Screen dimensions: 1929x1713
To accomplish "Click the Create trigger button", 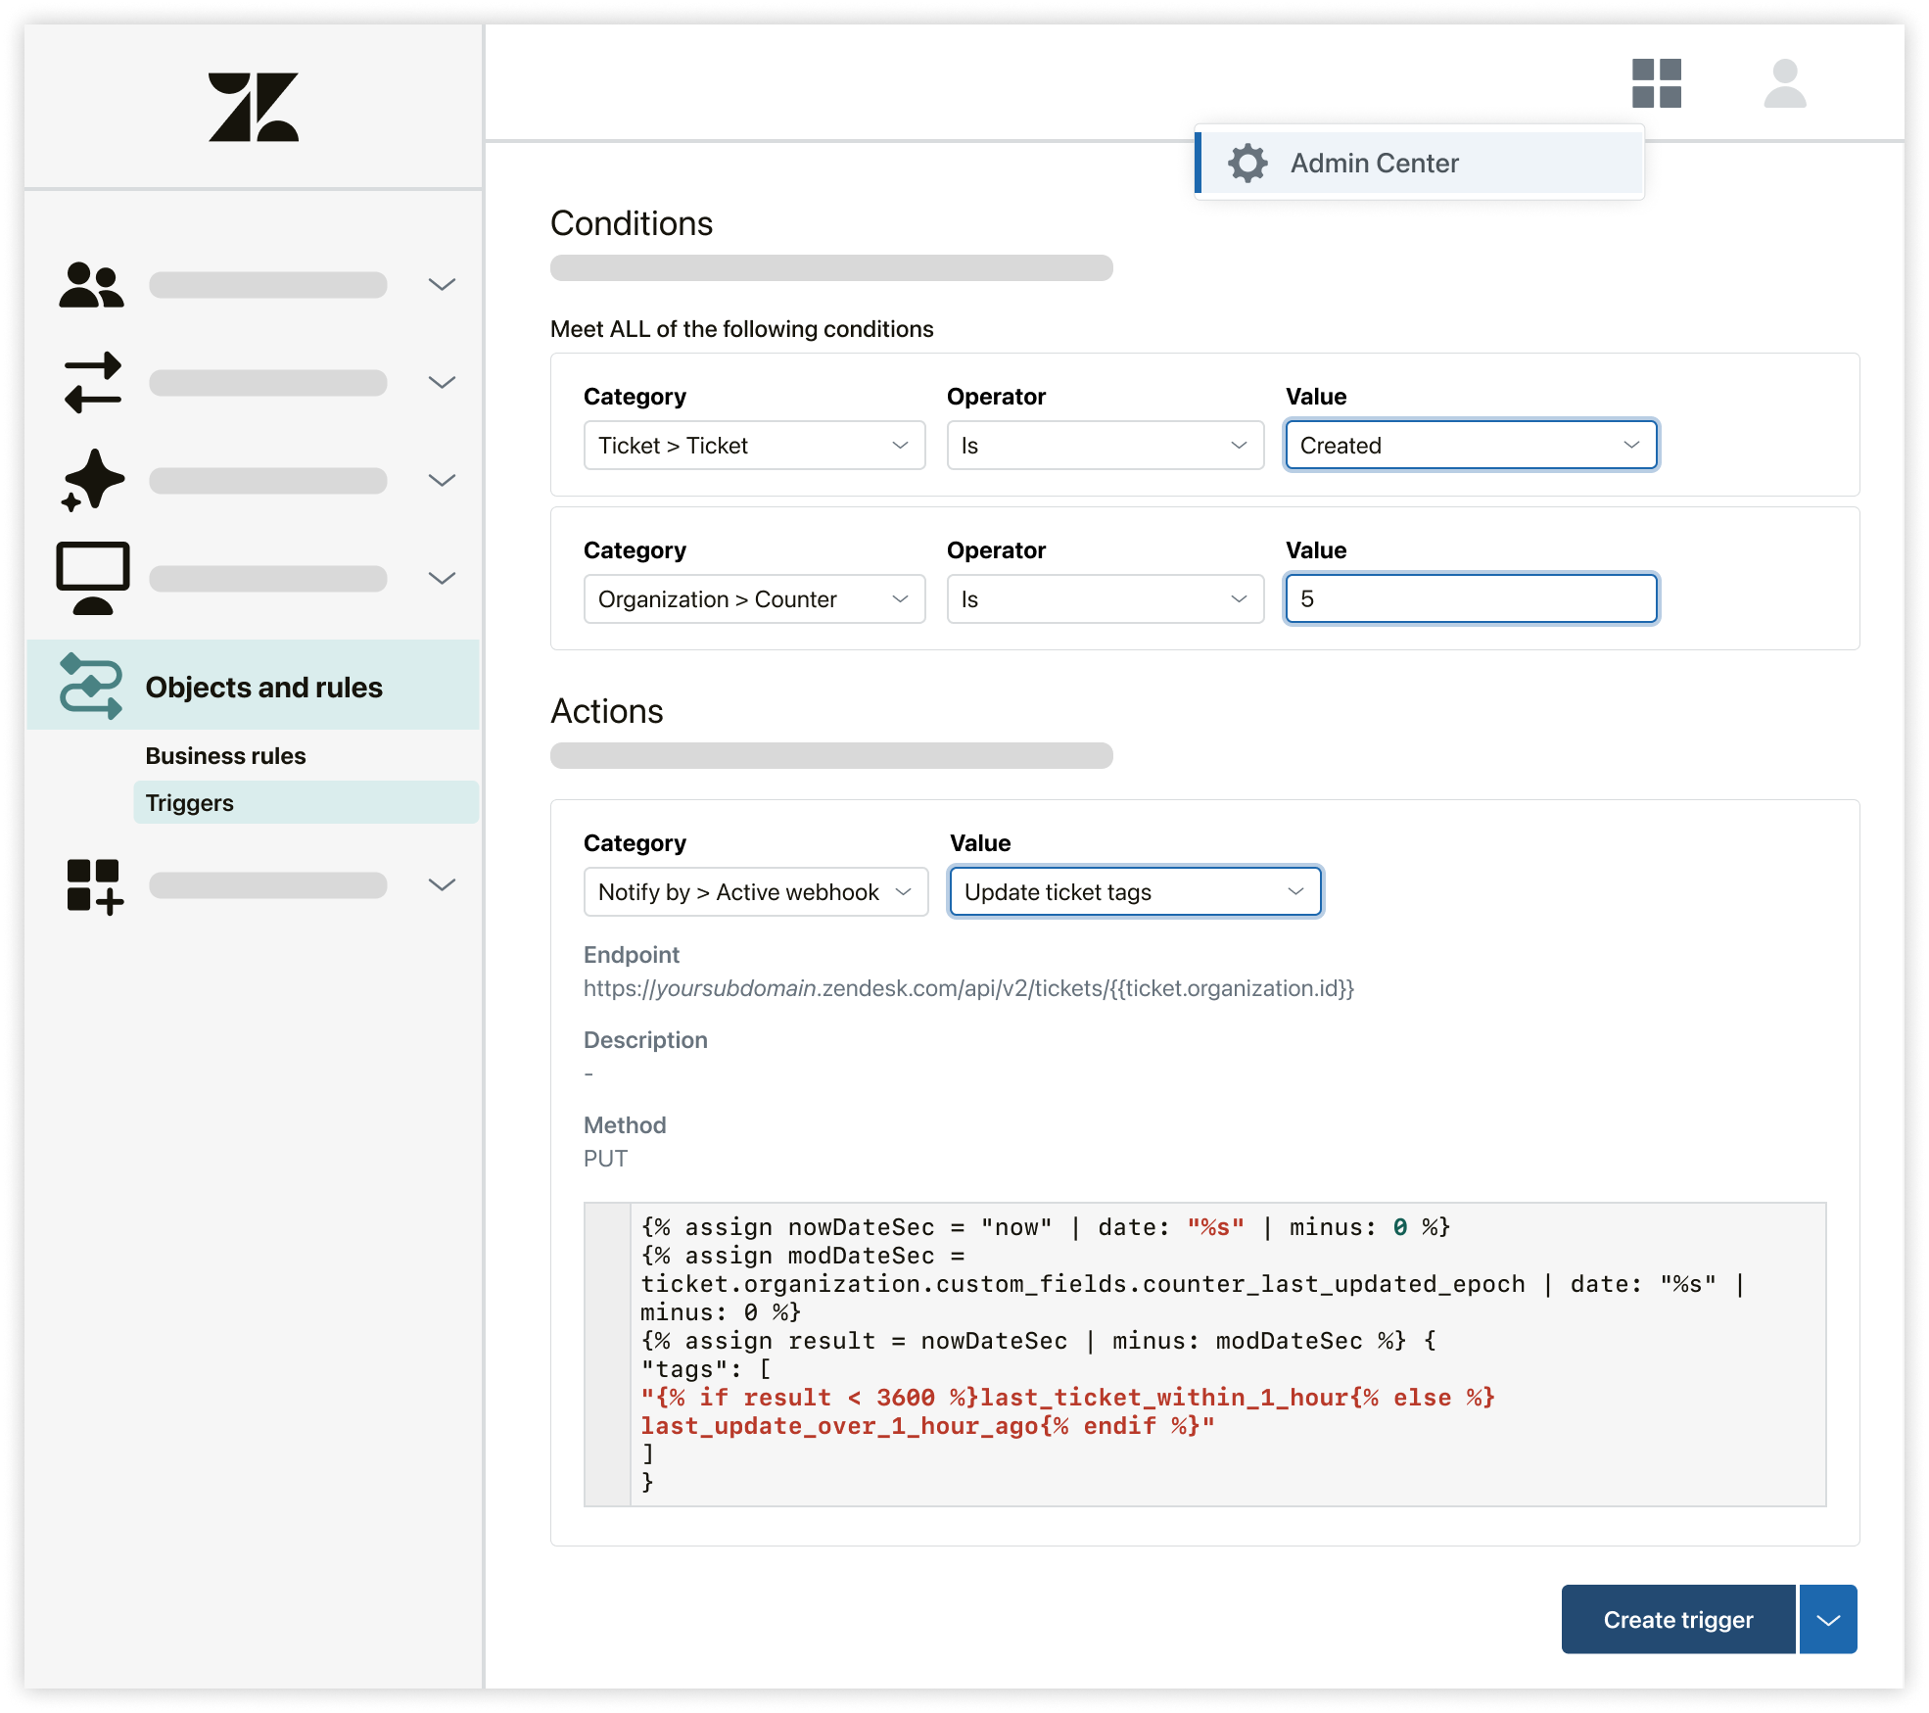I will pyautogui.click(x=1677, y=1620).
